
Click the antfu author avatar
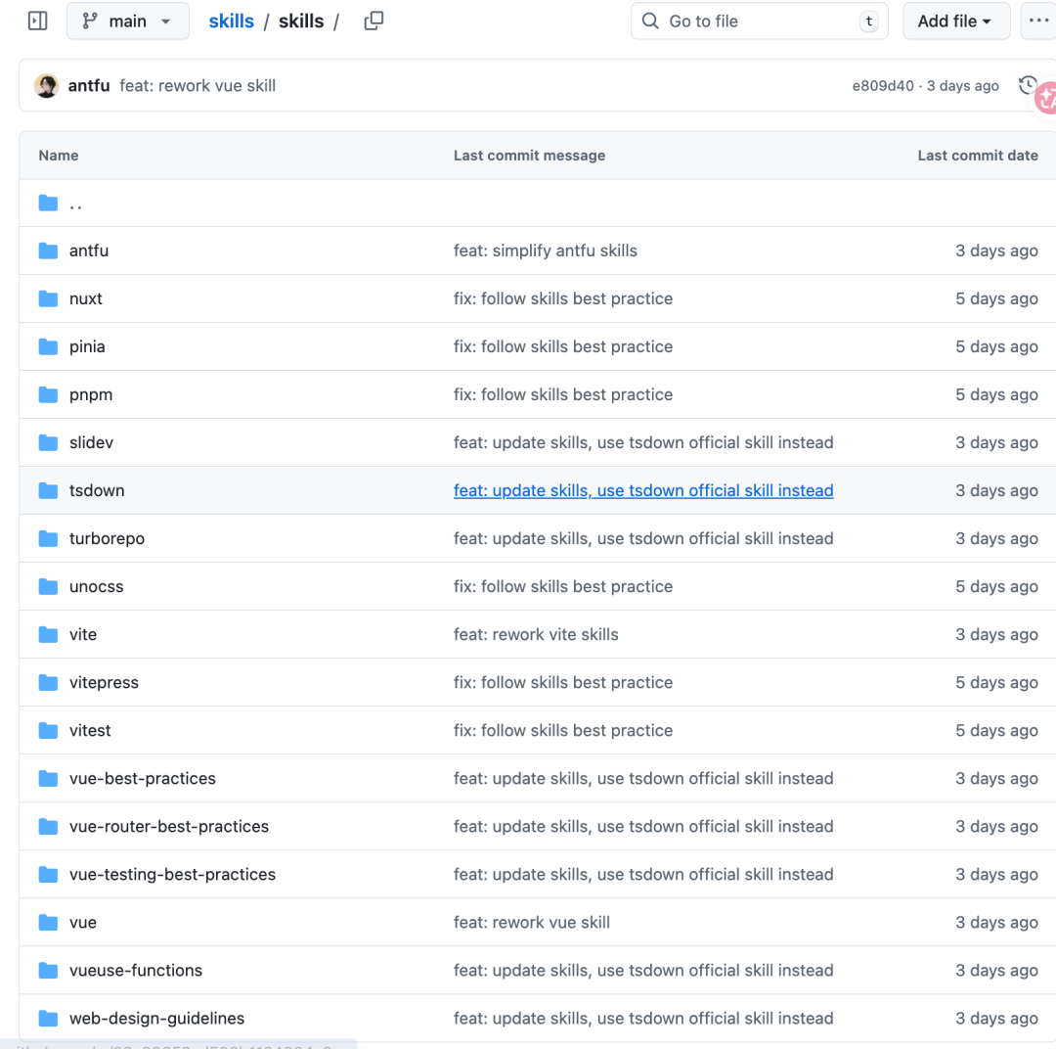(47, 85)
